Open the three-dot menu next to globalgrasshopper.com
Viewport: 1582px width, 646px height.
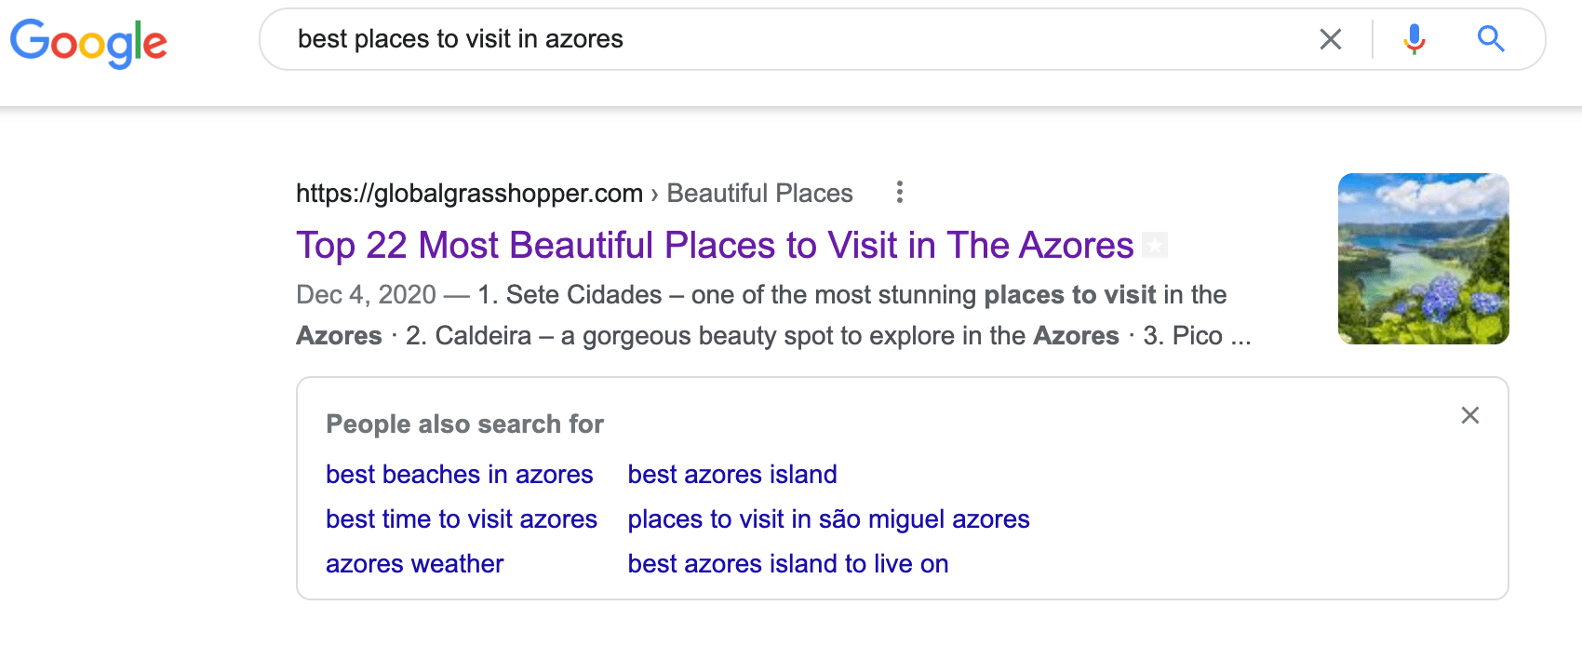point(899,193)
